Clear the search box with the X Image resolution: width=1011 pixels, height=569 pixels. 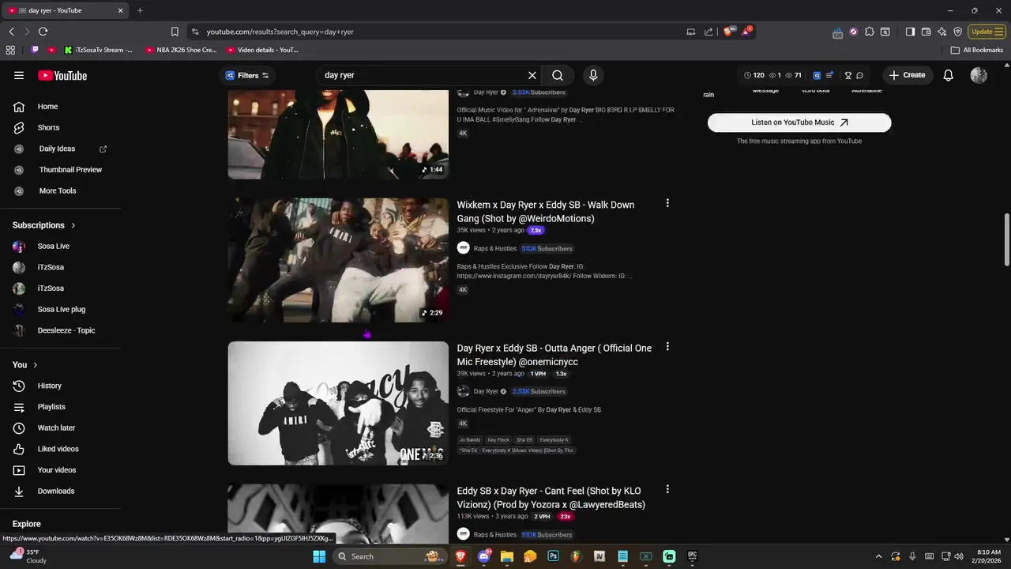click(532, 75)
